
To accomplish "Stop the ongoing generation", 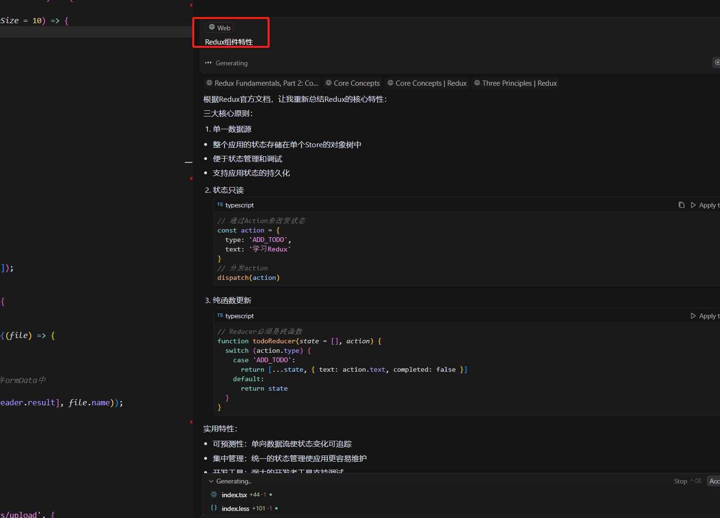I will tap(687, 481).
